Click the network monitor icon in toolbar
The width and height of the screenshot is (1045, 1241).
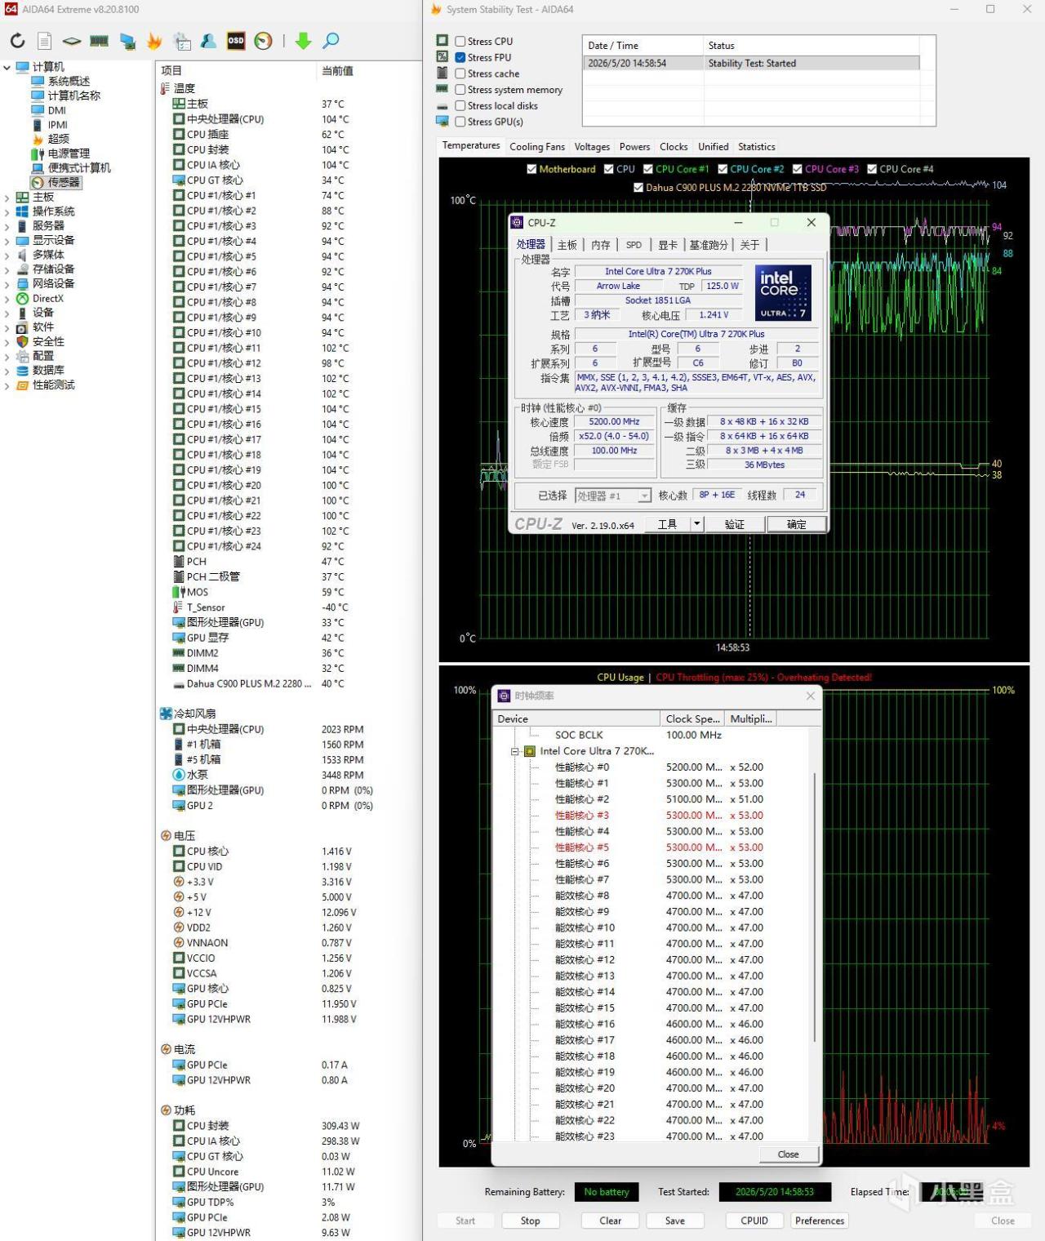[127, 41]
